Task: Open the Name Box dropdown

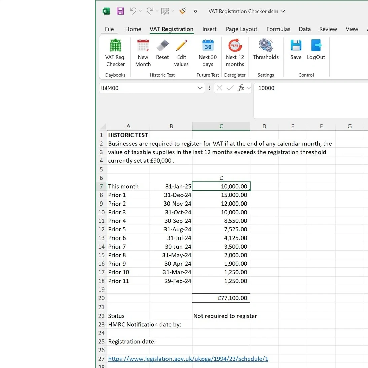Action: tap(200, 88)
